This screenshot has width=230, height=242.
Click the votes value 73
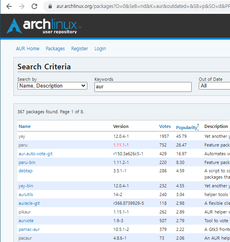coord(162,238)
